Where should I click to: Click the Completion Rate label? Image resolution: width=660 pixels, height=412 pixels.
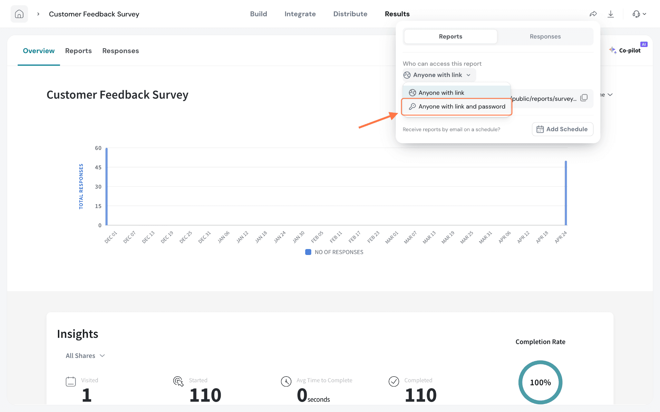540,342
